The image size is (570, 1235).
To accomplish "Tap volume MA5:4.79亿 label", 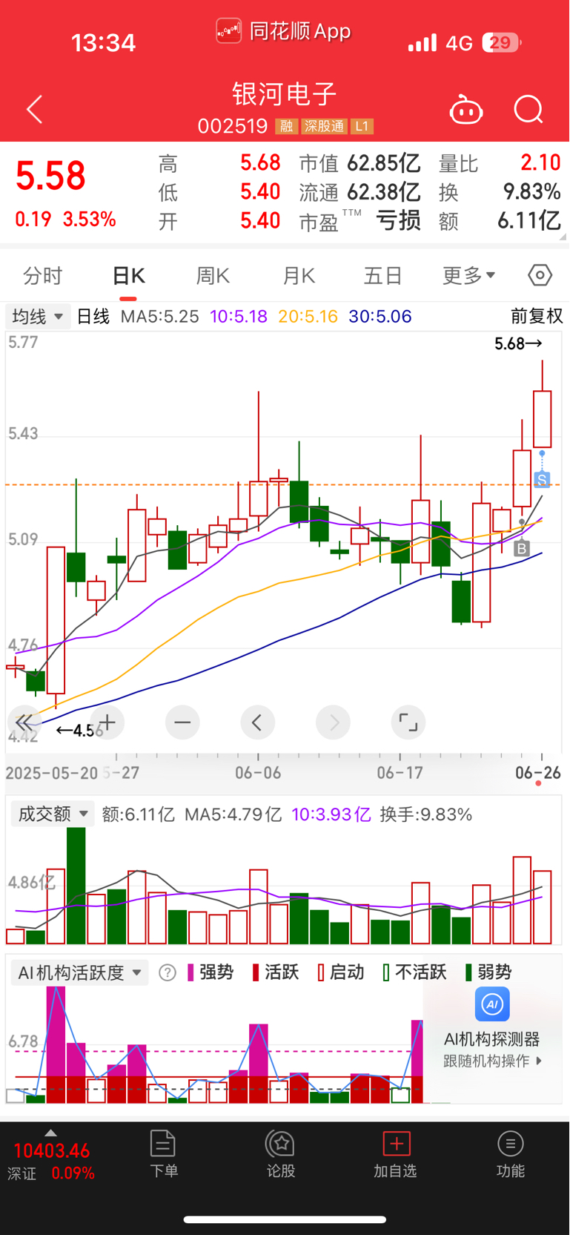I will coord(233,814).
